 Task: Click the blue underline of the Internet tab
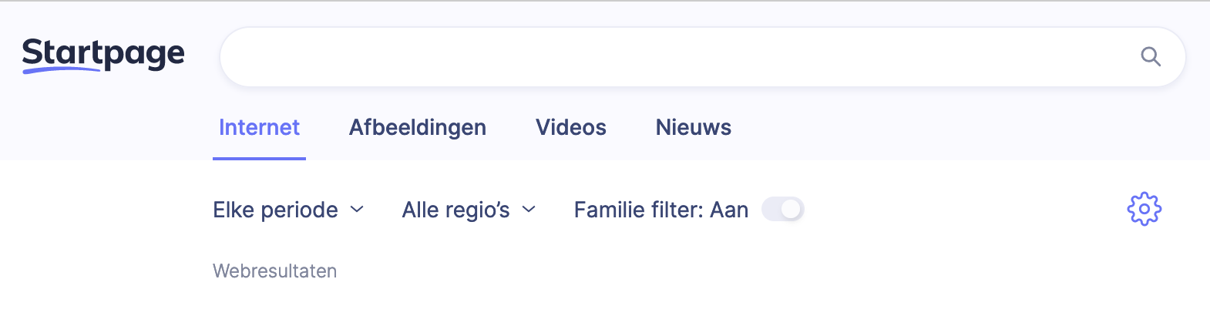tap(259, 159)
